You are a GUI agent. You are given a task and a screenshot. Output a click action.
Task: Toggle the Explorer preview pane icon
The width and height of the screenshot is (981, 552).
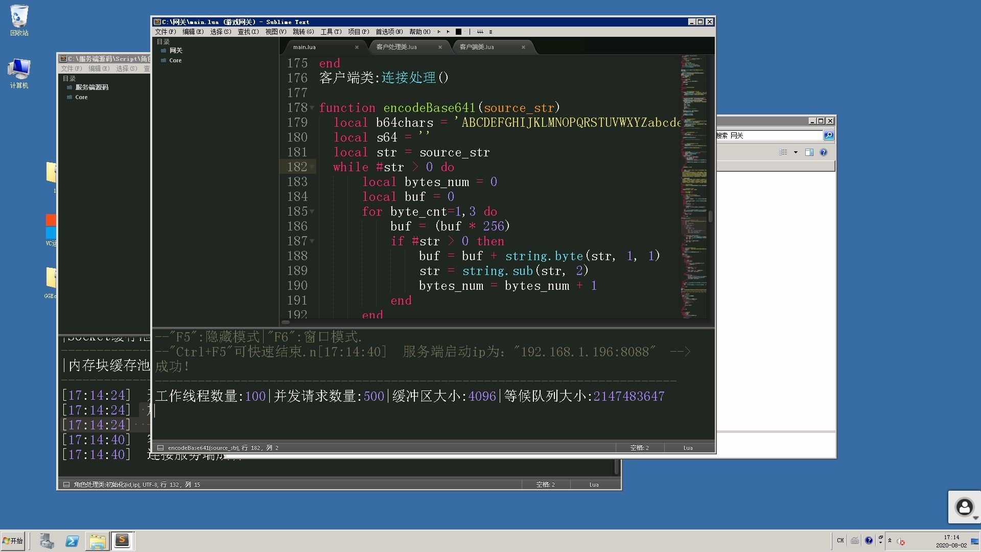pyautogui.click(x=809, y=152)
